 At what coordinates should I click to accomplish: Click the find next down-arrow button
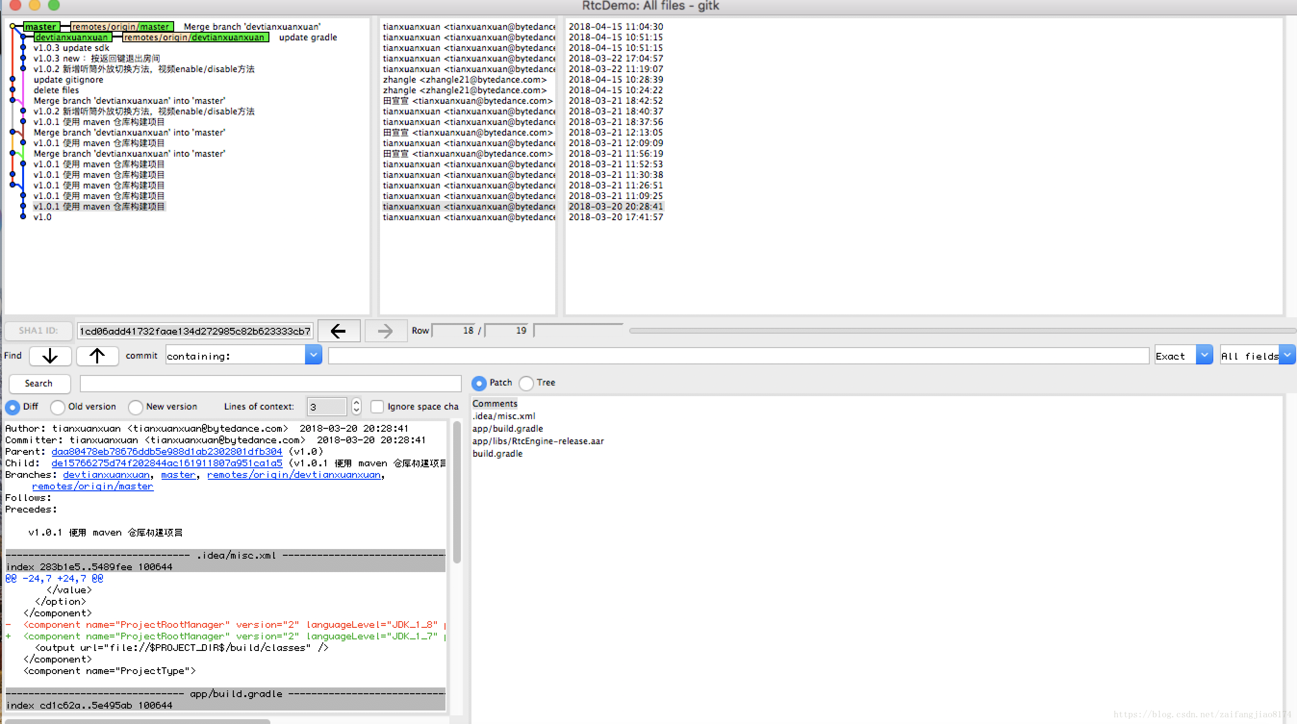50,356
